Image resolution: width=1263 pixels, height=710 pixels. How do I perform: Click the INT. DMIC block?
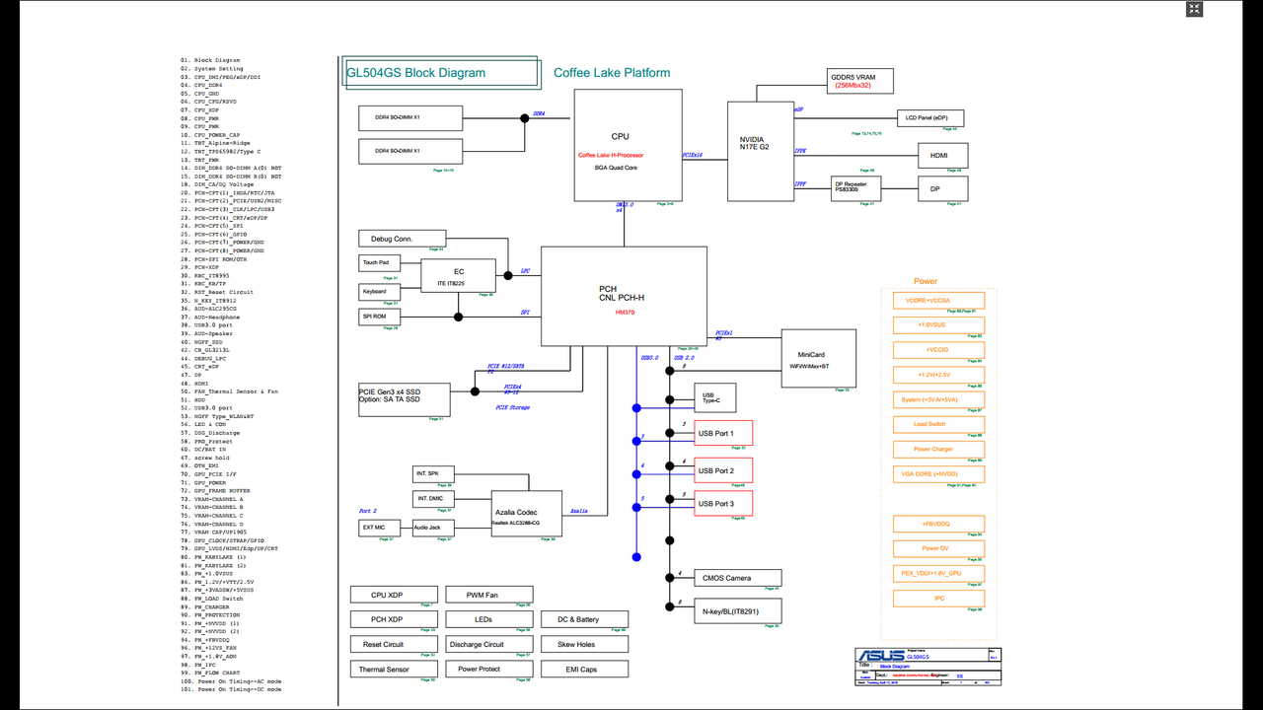point(432,499)
